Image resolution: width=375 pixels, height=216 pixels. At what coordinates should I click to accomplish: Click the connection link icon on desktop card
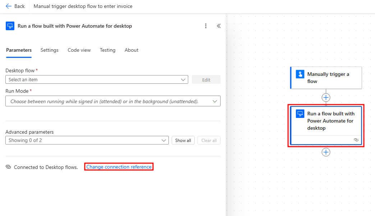click(x=356, y=140)
